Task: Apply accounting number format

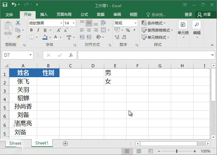Action: pyautogui.click(x=117, y=30)
